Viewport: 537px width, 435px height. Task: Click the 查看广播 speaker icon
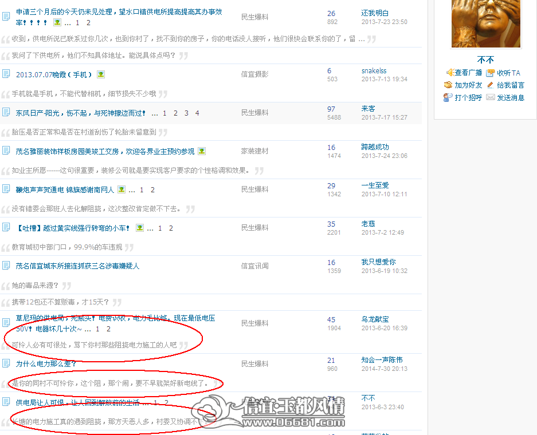click(450, 73)
